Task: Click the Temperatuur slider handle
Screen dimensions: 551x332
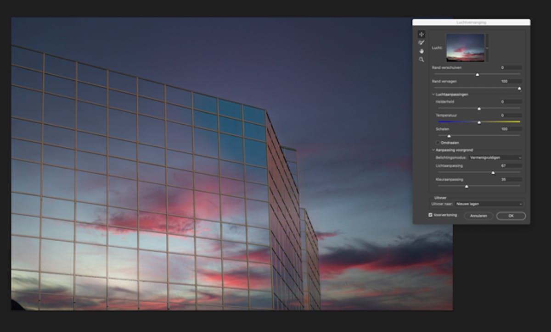Action: click(479, 122)
